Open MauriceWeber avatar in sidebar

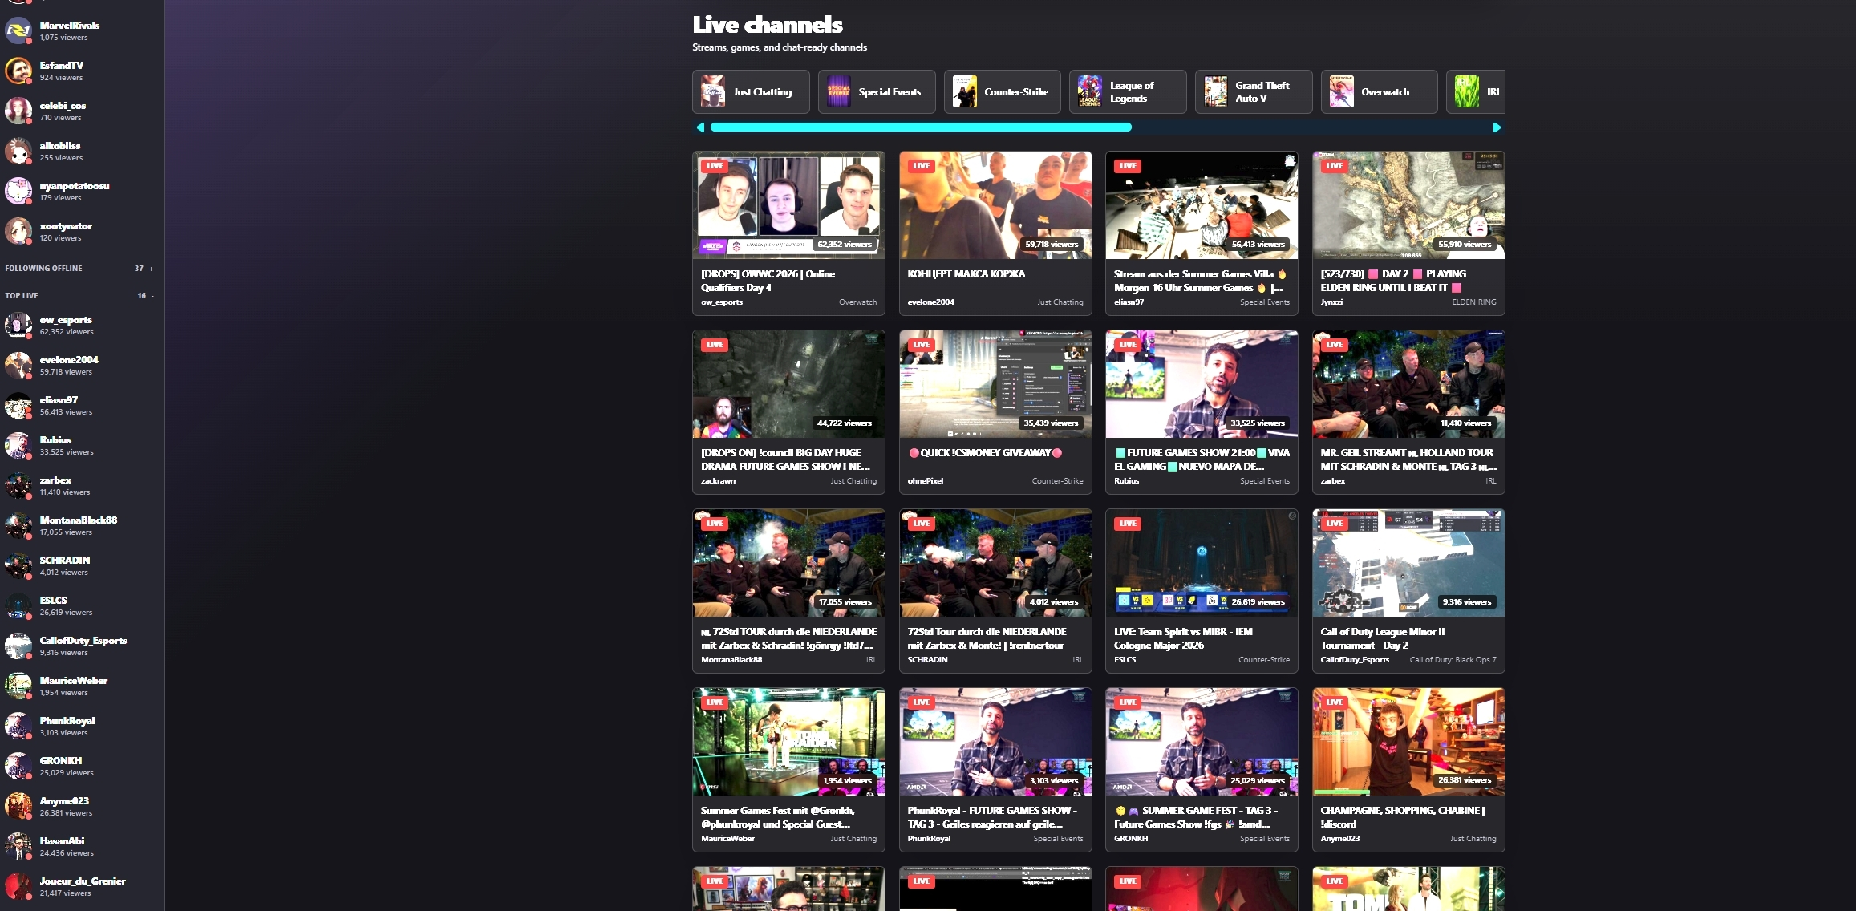18,686
